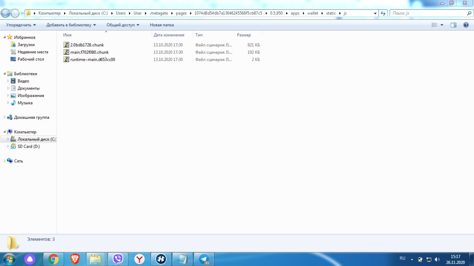The width and height of the screenshot is (474, 266).
Task: Open Brave browser from the taskbar
Action: pyautogui.click(x=75, y=259)
